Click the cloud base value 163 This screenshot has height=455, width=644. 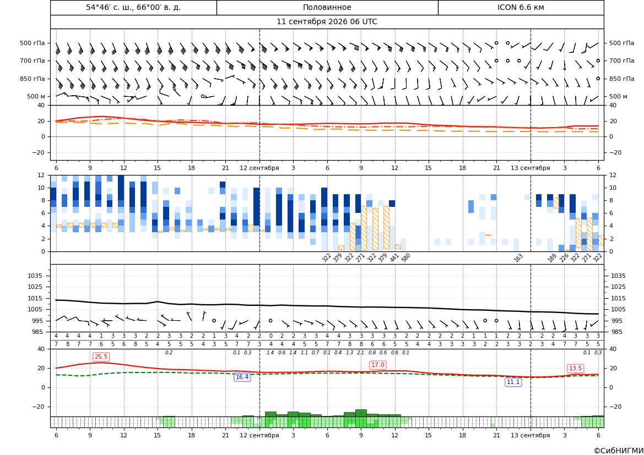tap(518, 257)
